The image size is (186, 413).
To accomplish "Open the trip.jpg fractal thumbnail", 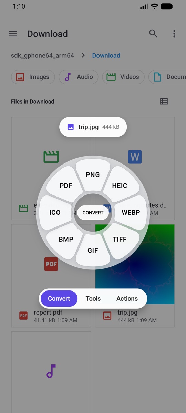I will [x=135, y=264].
